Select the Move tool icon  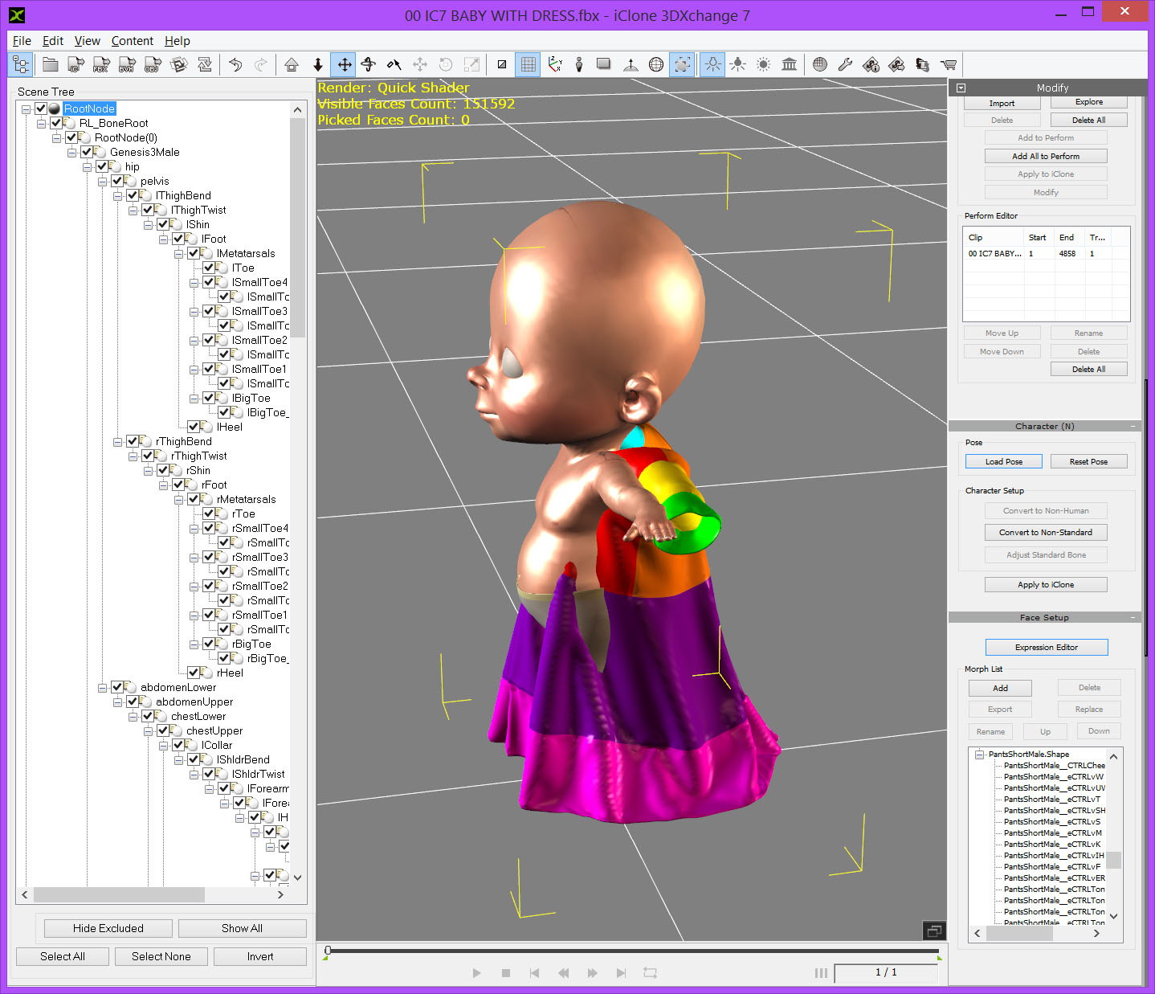pos(345,64)
